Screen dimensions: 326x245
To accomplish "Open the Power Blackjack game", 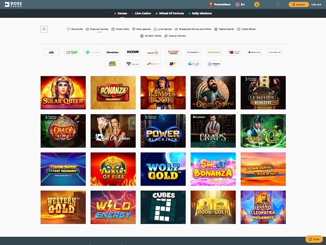I will (x=163, y=131).
